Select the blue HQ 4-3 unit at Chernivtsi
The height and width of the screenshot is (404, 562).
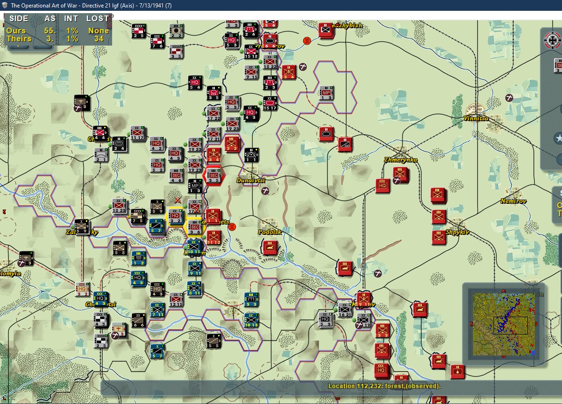pos(100,299)
